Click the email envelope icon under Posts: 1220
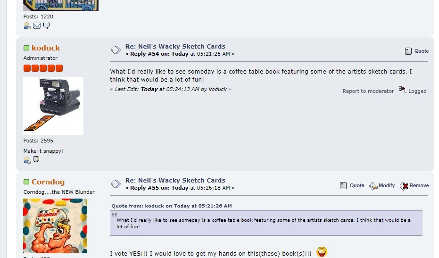The height and width of the screenshot is (258, 439). coord(37,26)
